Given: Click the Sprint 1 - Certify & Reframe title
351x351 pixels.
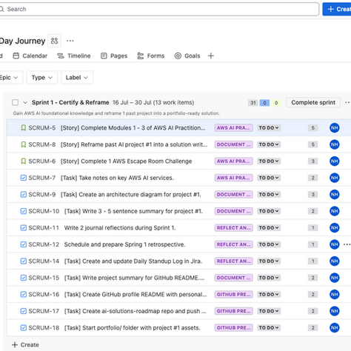Looking at the screenshot, I should pyautogui.click(x=70, y=102).
